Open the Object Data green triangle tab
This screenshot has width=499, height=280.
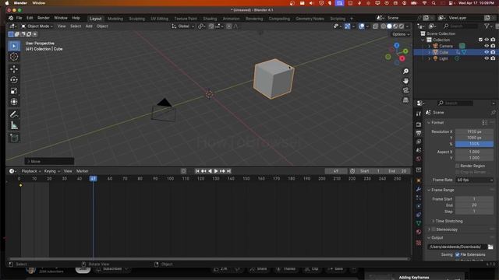pos(419,223)
